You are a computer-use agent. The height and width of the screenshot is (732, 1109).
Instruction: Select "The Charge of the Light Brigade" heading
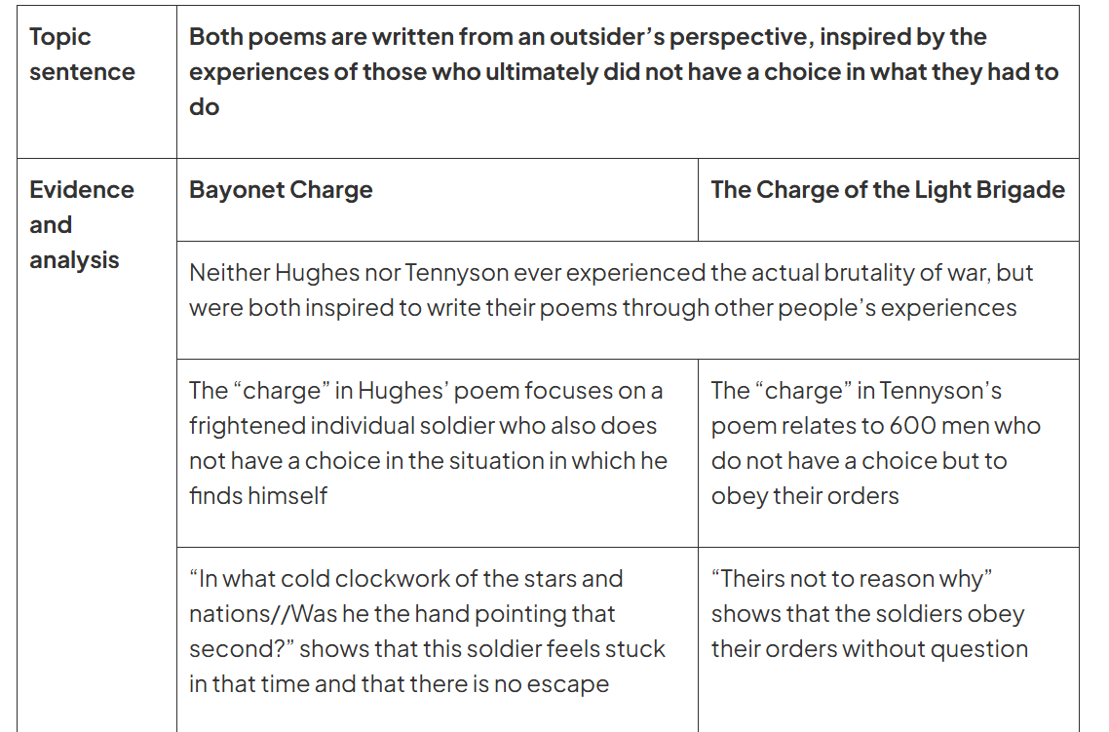coord(888,189)
